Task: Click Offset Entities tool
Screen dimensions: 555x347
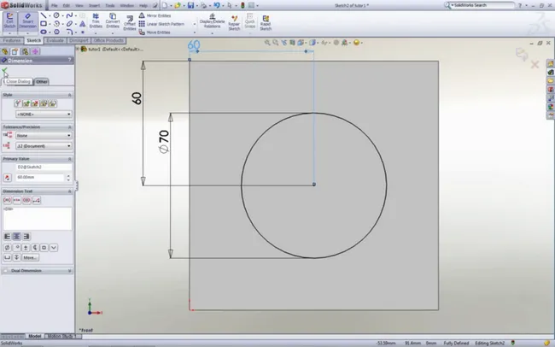Action: coord(130,23)
